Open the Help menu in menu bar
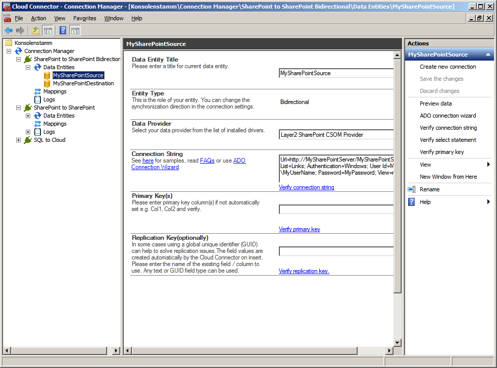This screenshot has width=497, height=368. (136, 18)
